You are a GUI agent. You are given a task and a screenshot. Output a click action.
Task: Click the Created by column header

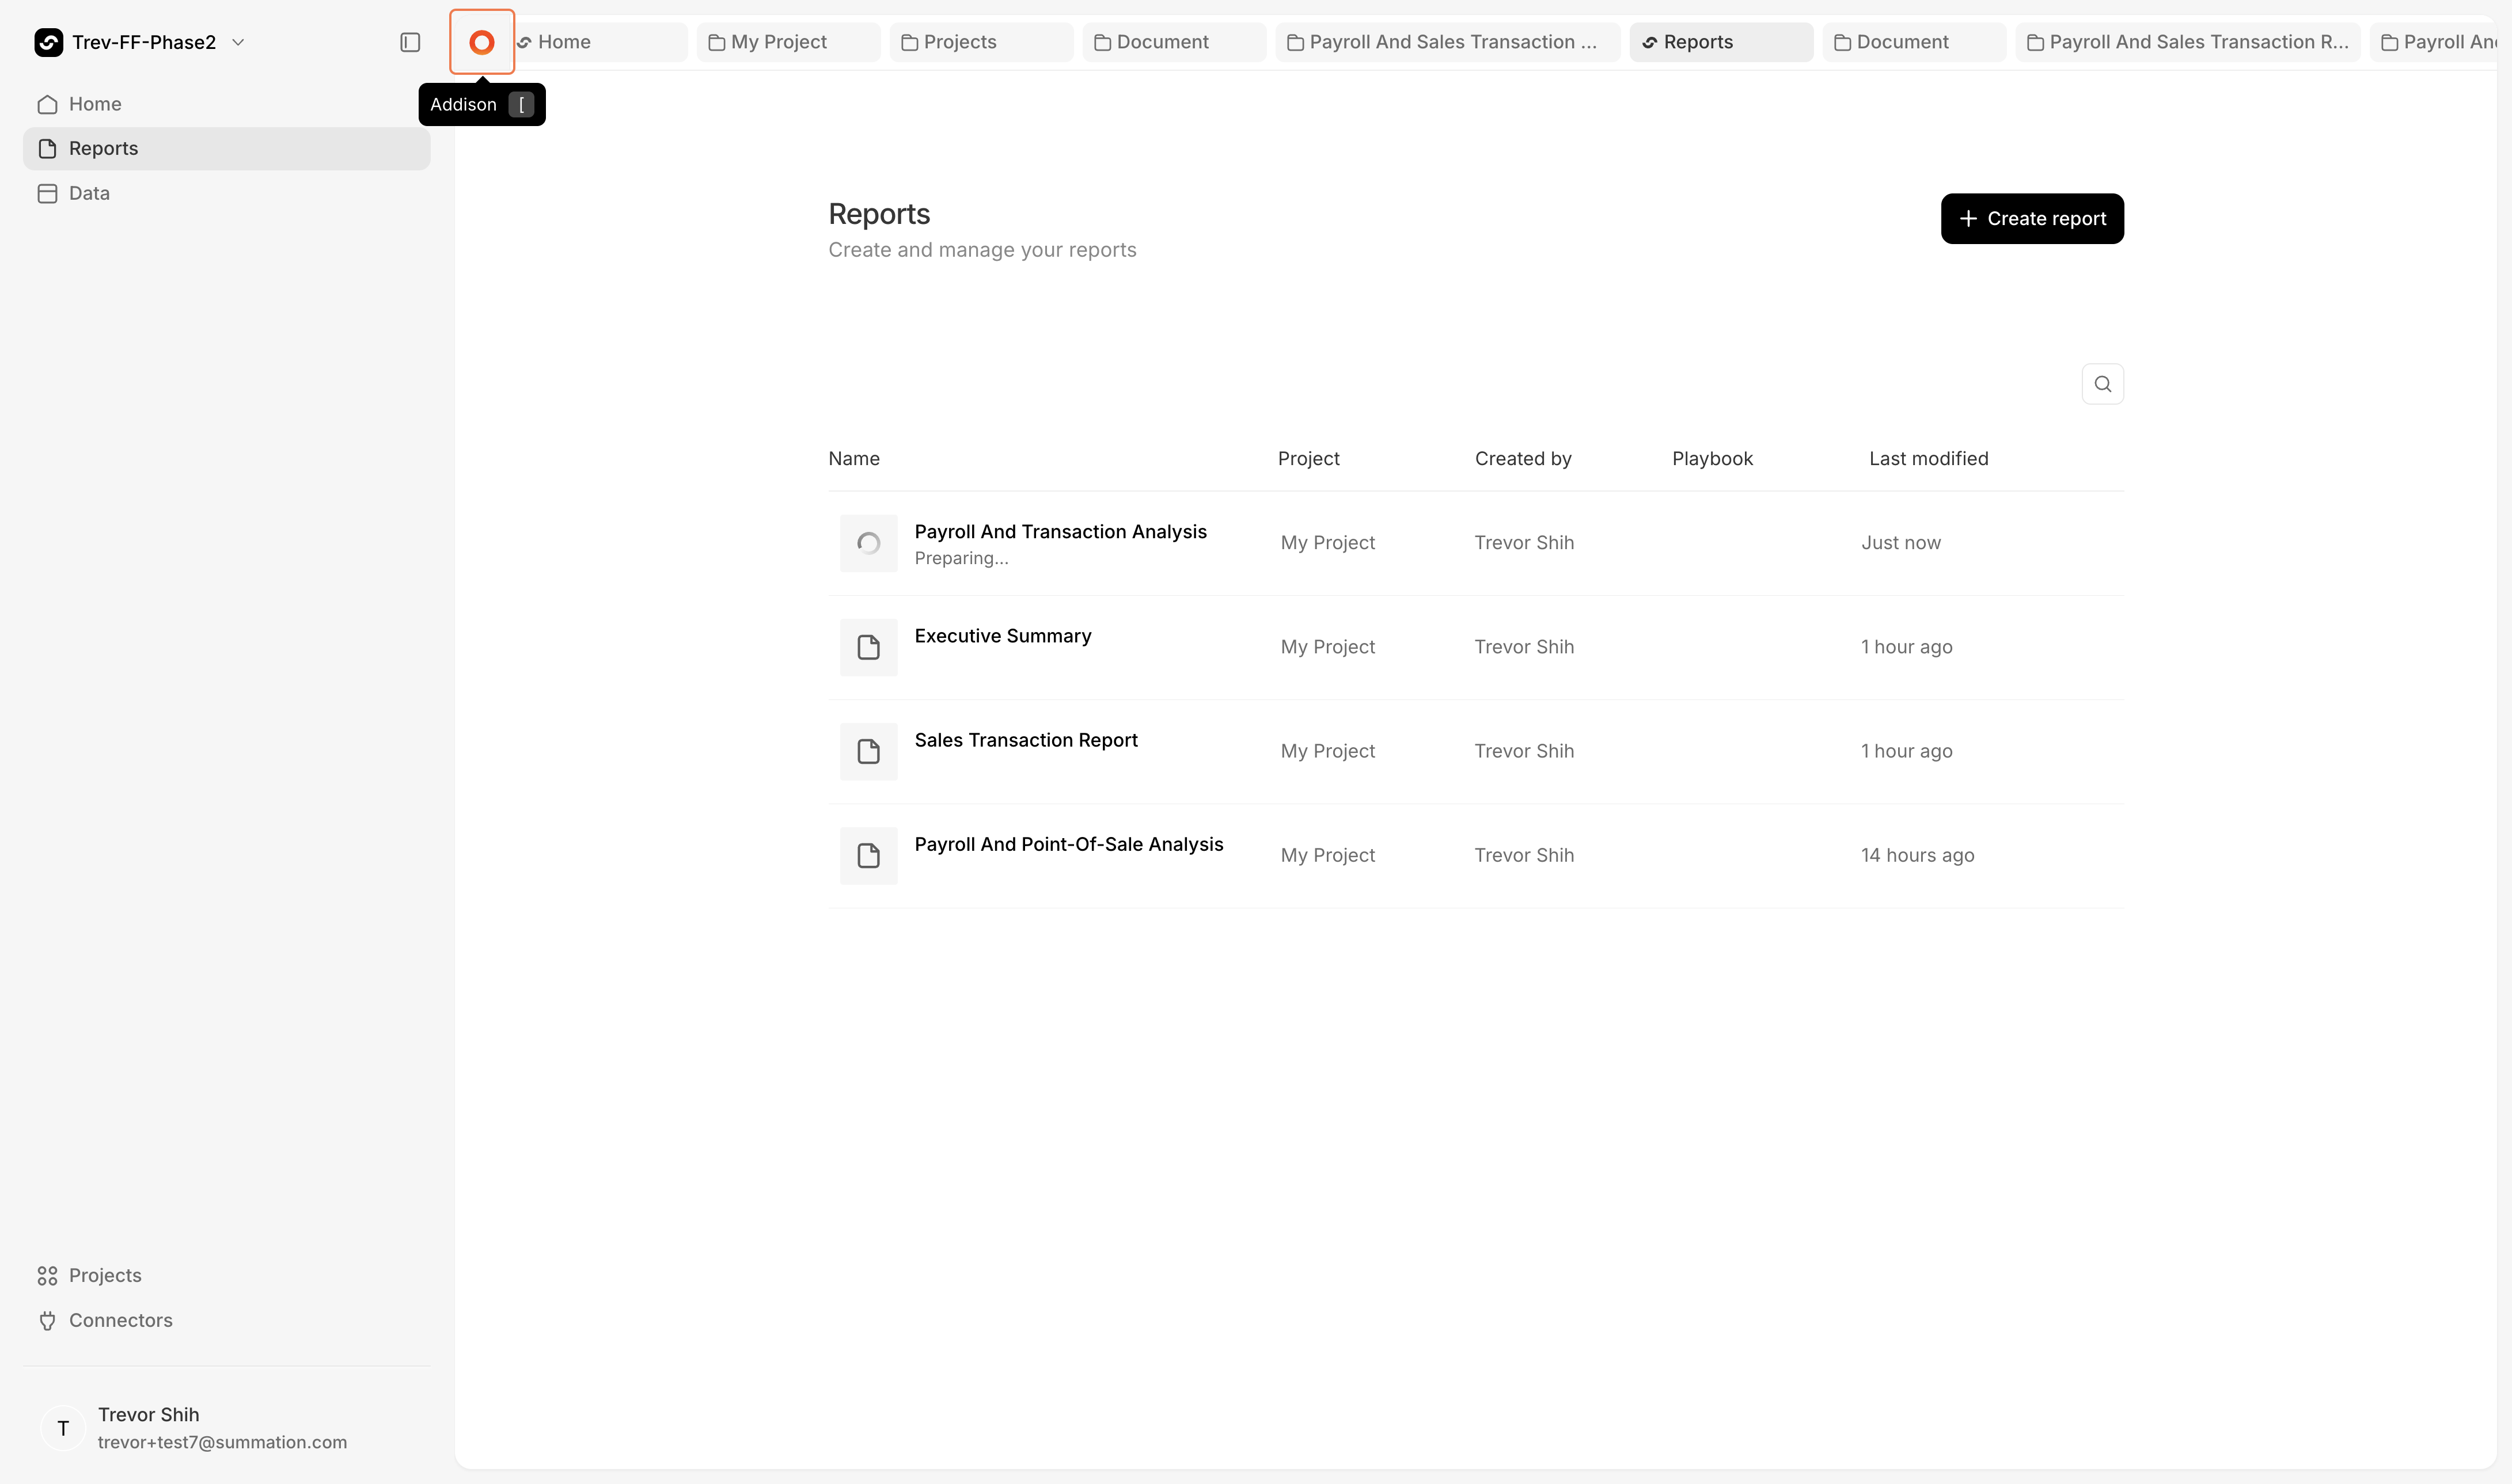(x=1523, y=459)
